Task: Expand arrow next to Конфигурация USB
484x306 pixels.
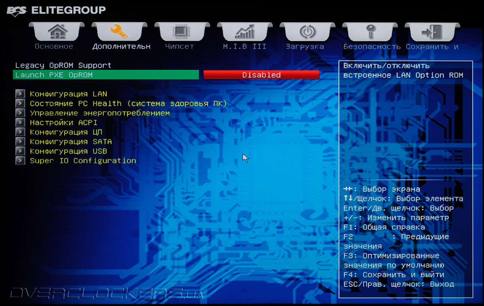Action: 20,151
